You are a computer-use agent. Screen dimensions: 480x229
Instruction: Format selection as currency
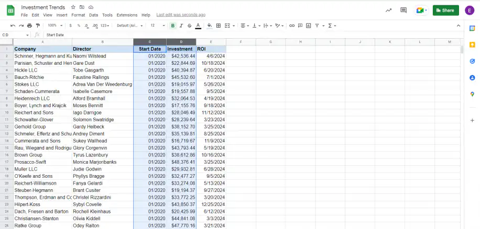[70, 26]
